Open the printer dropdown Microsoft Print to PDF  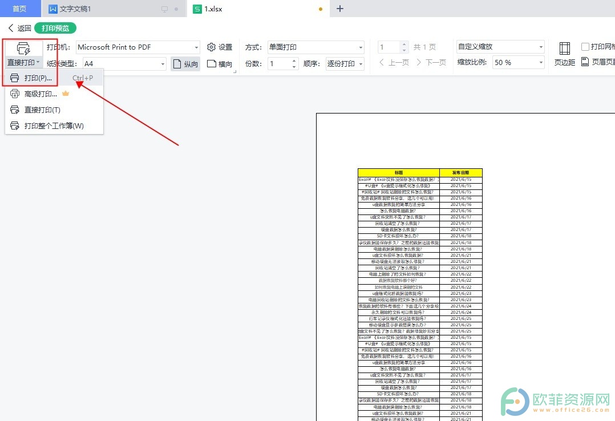(x=138, y=47)
